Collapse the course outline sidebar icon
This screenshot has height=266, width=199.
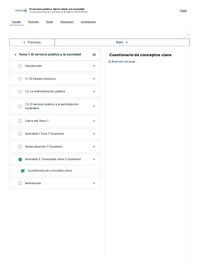tap(94, 55)
